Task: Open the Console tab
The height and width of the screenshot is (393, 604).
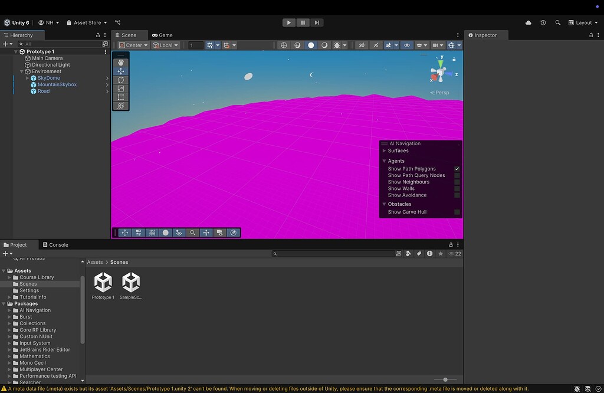Action: (58, 244)
